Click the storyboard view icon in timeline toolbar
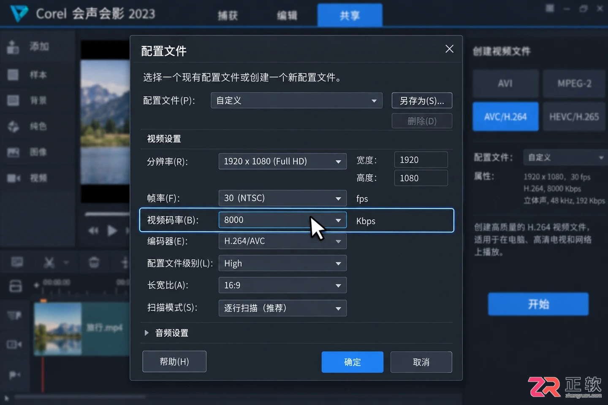Viewport: 608px width, 405px height. click(17, 262)
